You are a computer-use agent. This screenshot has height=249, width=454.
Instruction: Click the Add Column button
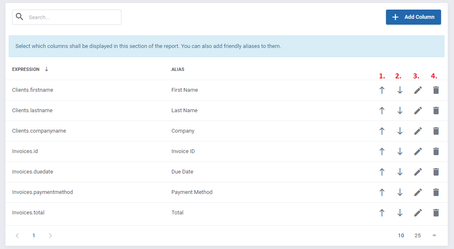(413, 17)
